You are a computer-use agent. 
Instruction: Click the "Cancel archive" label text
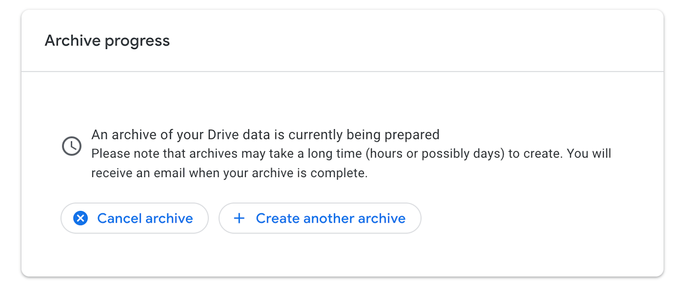(x=145, y=218)
